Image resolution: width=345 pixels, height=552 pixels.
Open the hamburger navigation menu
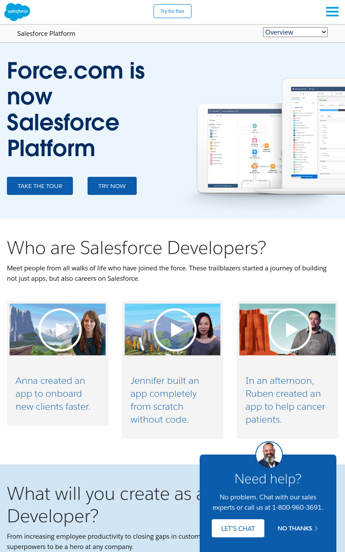click(332, 12)
